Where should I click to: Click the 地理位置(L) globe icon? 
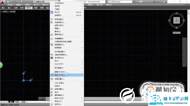[x=52, y=79]
